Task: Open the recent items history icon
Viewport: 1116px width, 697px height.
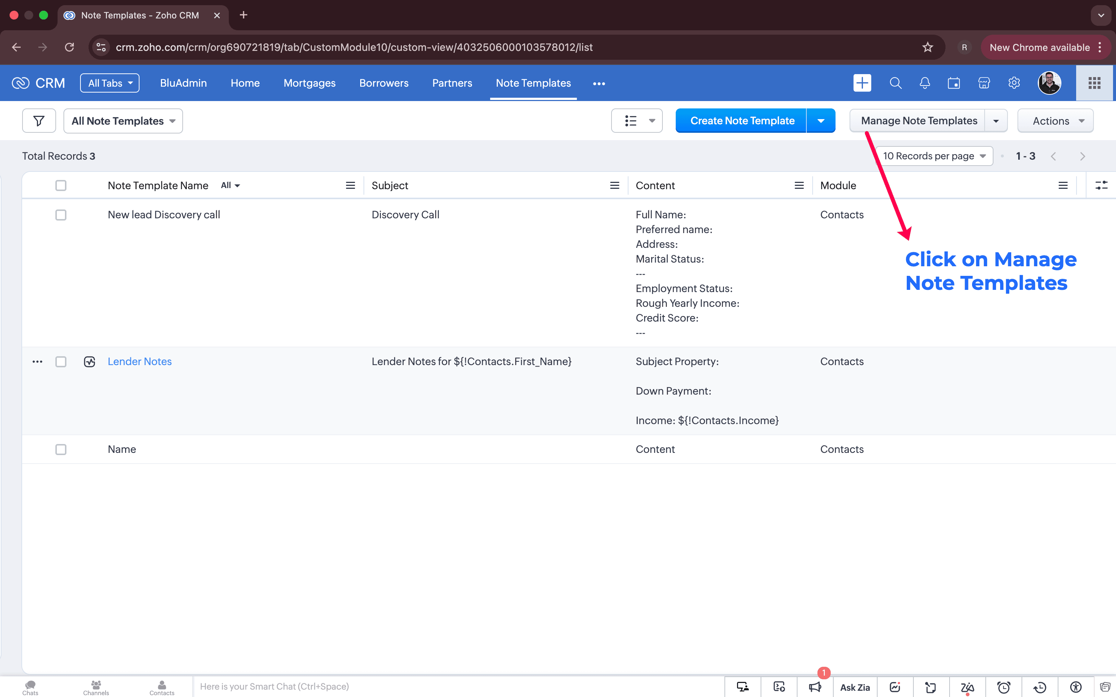Action: click(1040, 687)
